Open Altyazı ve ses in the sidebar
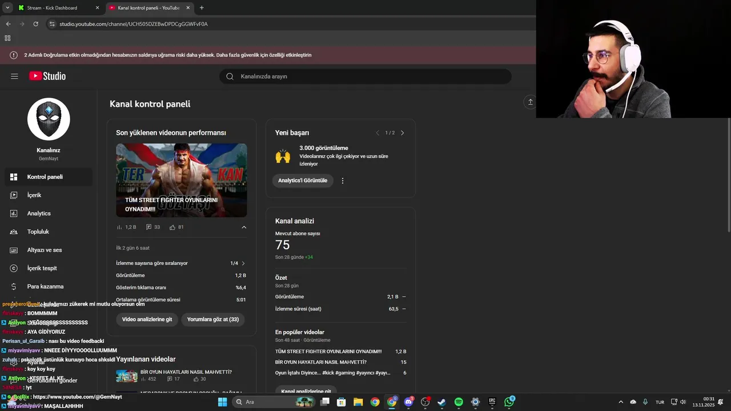 49,250
